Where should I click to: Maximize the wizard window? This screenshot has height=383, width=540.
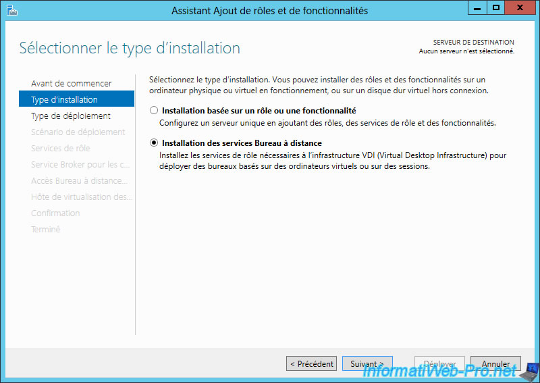pos(496,8)
